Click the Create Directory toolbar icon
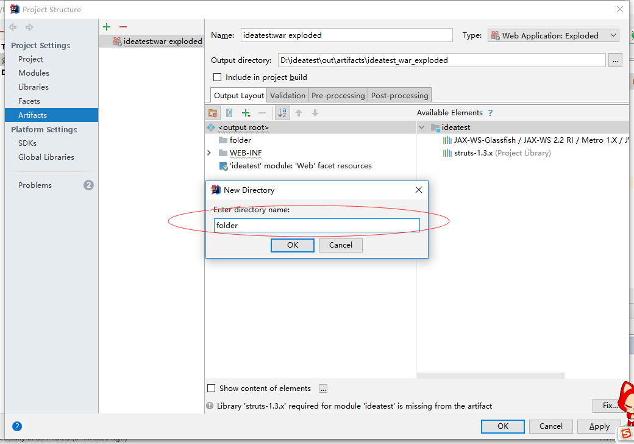The width and height of the screenshot is (634, 444). coord(213,113)
